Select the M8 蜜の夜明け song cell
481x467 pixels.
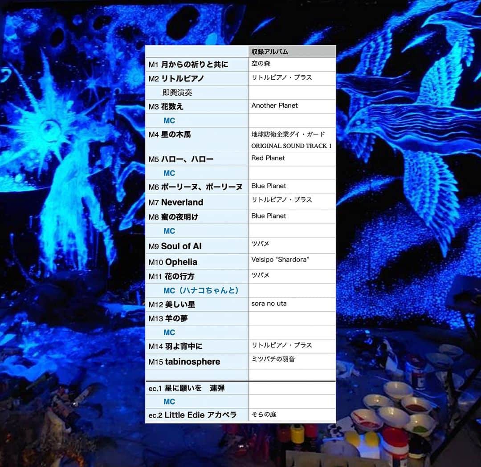coord(197,217)
